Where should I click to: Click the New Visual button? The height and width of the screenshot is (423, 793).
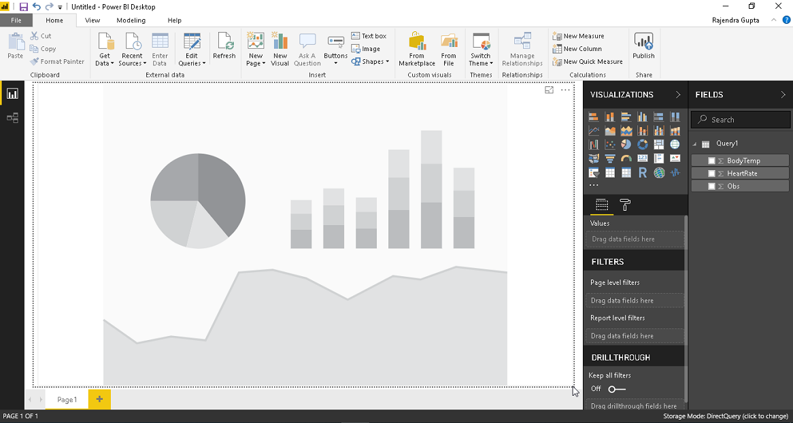click(x=280, y=50)
